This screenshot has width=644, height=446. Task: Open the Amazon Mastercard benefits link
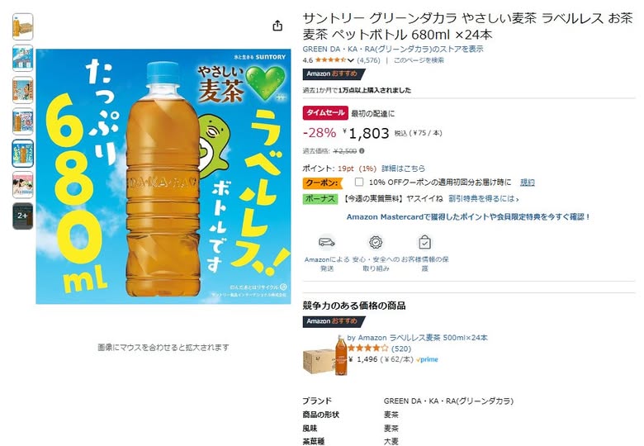pyautogui.click(x=468, y=217)
